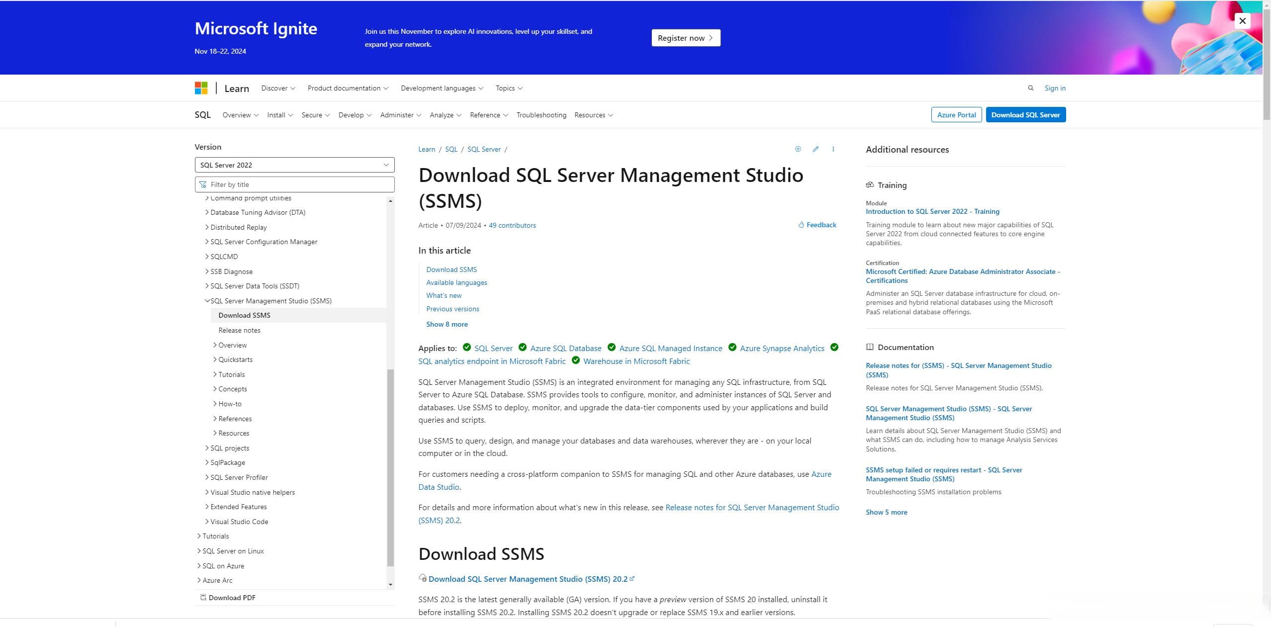Viewport: 1271px width, 627px height.
Task: Click Show 8 more in article contents
Action: 447,324
